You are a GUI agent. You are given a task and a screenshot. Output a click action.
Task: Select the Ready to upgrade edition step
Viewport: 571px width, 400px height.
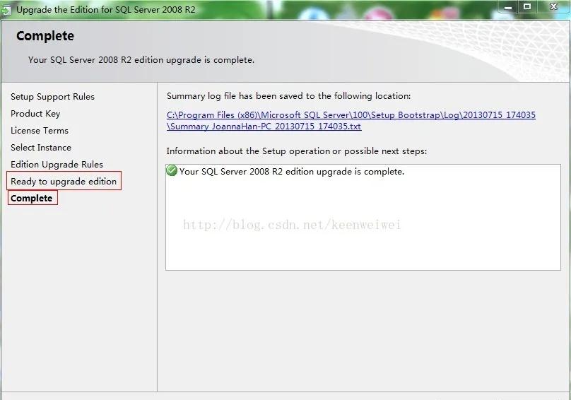point(64,181)
